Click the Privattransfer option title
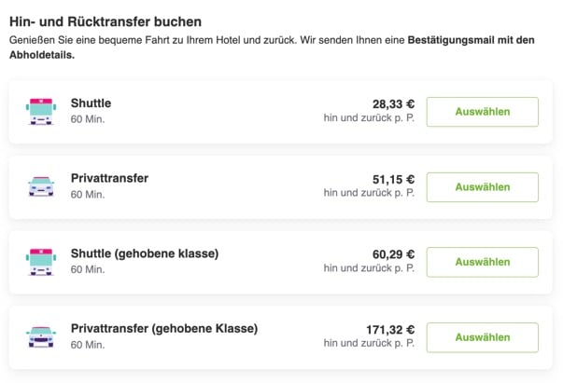563x383 pixels. (x=109, y=178)
